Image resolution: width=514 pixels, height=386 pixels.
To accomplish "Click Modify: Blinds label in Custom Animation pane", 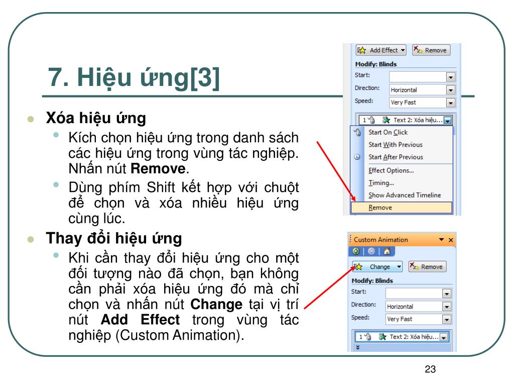I will (x=372, y=280).
